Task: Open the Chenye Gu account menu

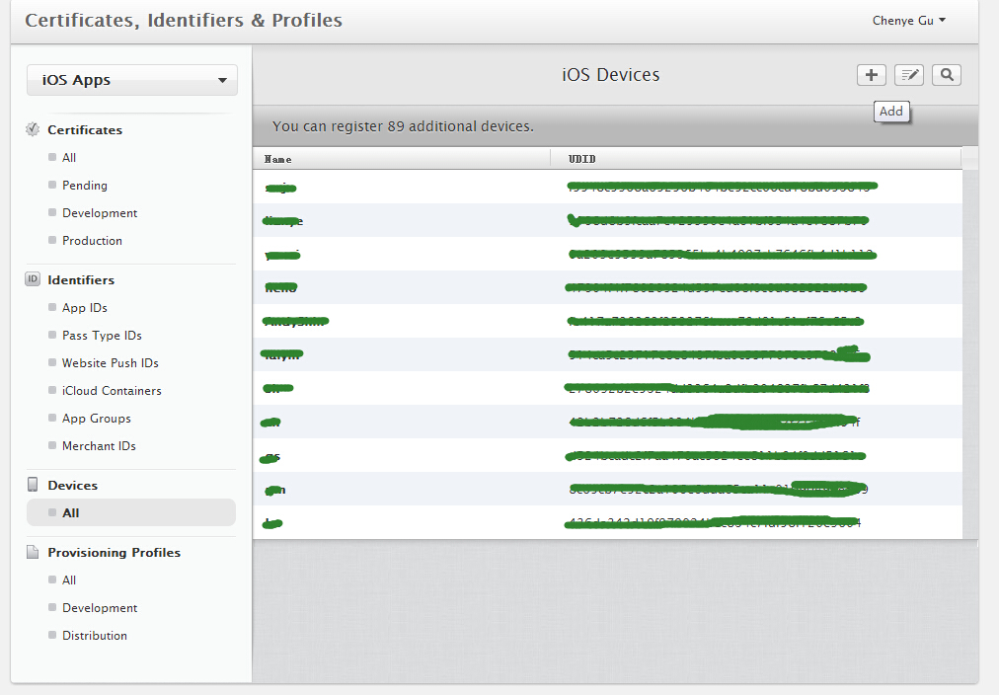Action: pyautogui.click(x=909, y=21)
